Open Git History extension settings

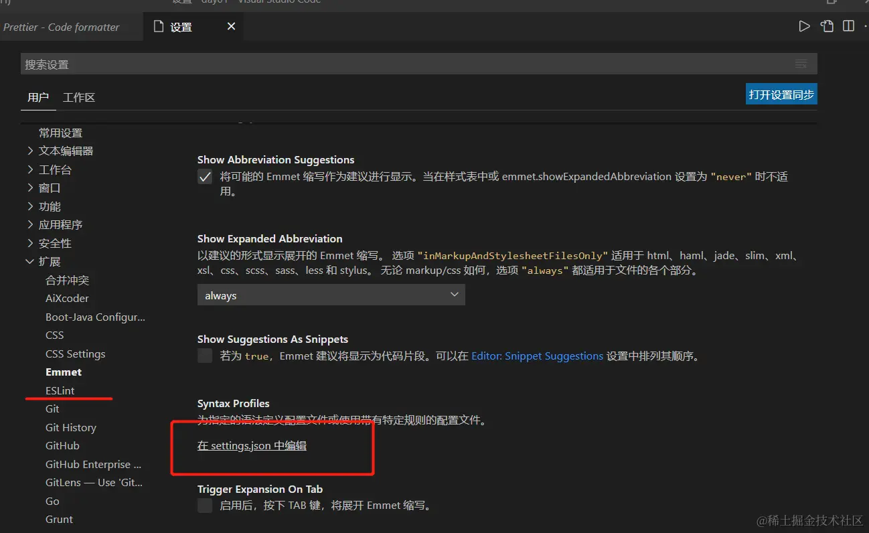click(71, 428)
